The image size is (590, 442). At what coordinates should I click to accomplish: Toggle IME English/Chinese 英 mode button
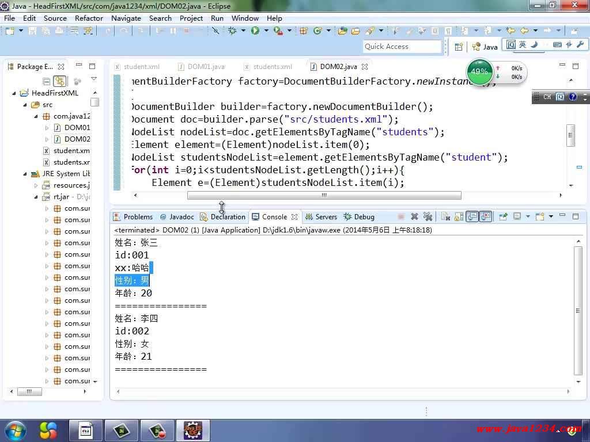522,45
